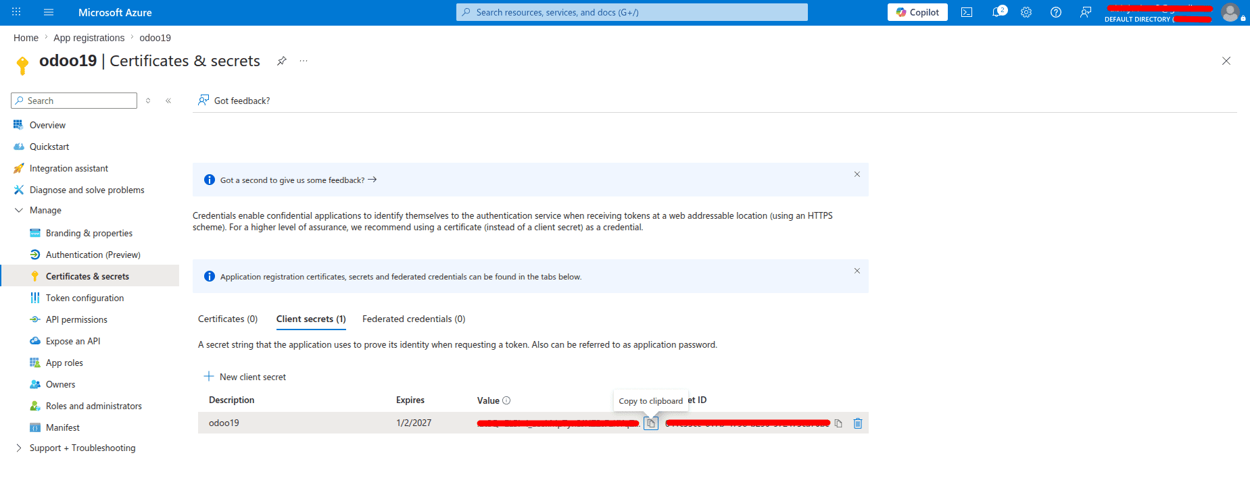Open the portal hamburger menu
Screen dimensions: 1250x501
[49, 12]
